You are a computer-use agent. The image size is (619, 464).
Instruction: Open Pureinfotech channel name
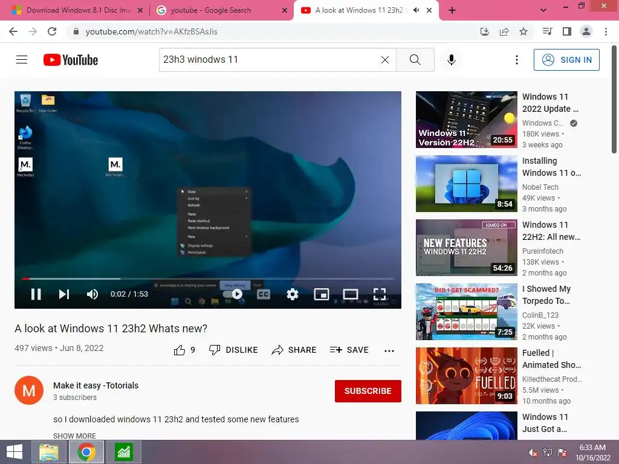[543, 251]
